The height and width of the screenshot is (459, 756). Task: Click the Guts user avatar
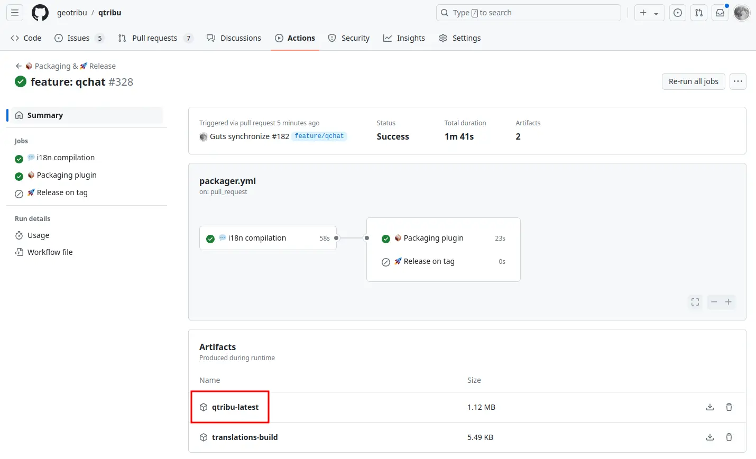(x=204, y=137)
